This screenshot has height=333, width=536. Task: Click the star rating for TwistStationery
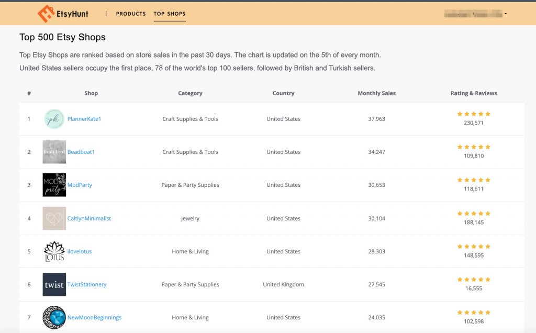474,279
